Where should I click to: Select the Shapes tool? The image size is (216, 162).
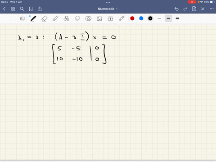[67, 18]
